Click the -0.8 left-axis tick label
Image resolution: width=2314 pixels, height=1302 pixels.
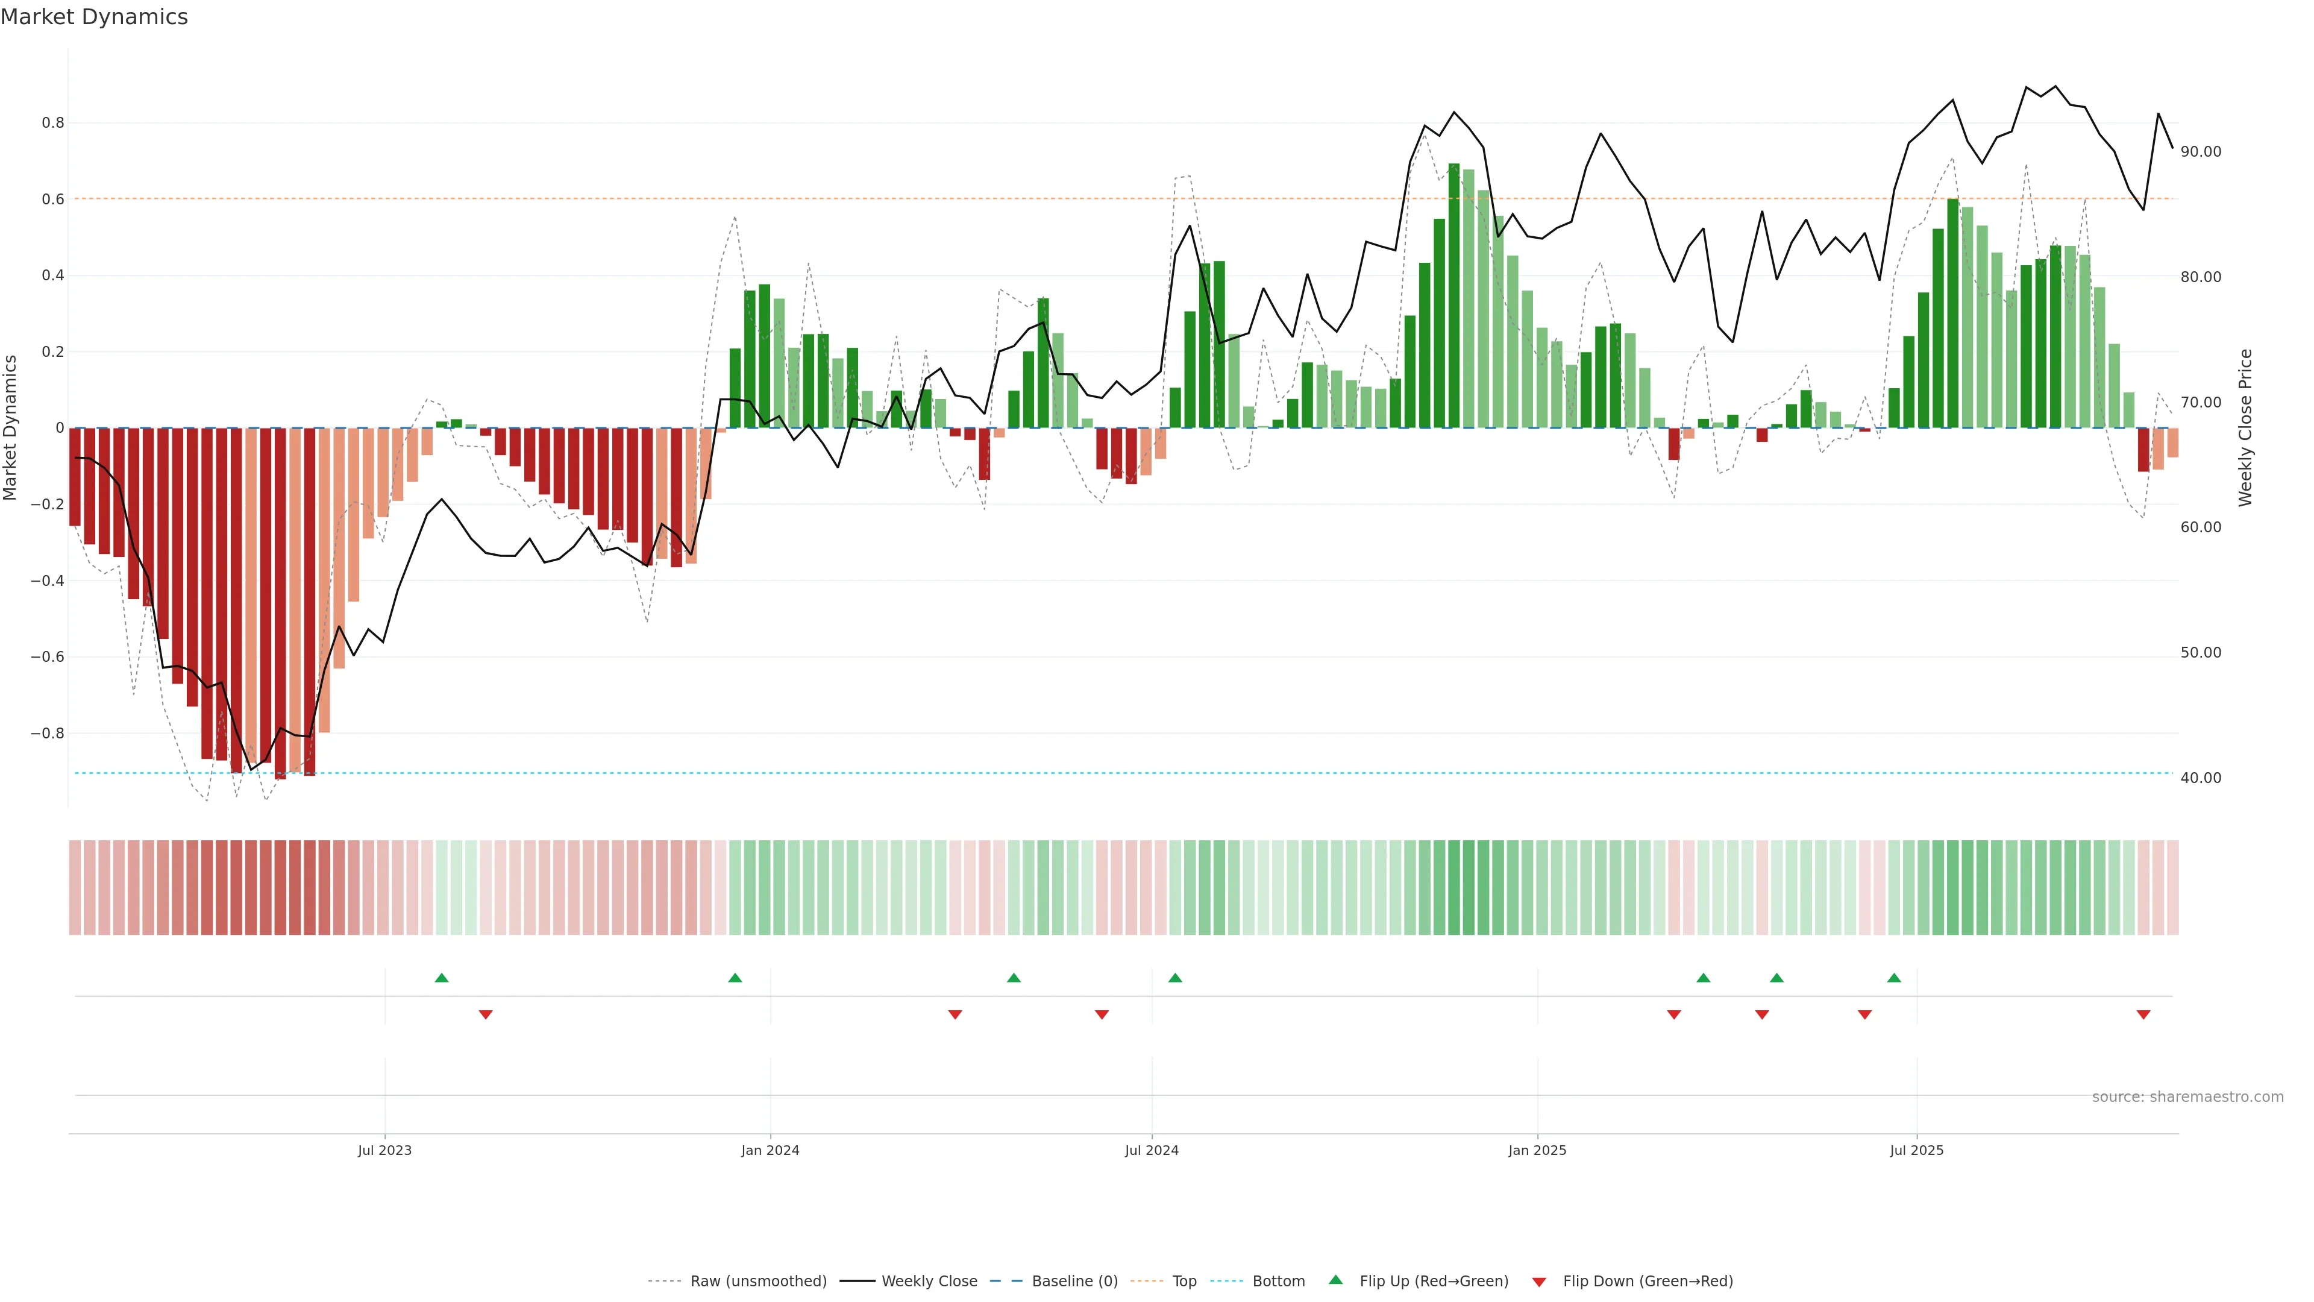(x=48, y=733)
